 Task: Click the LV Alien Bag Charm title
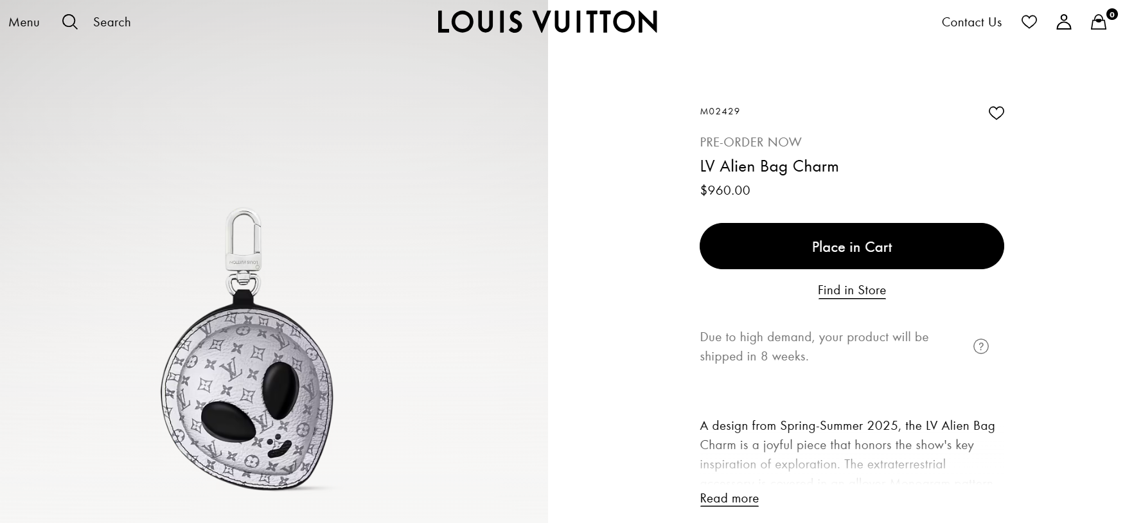pos(769,166)
